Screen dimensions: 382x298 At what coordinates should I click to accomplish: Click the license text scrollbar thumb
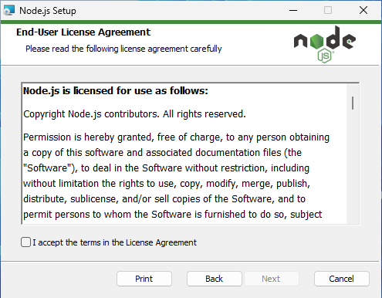click(353, 103)
